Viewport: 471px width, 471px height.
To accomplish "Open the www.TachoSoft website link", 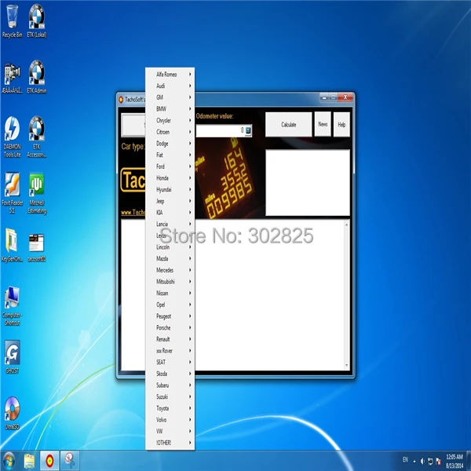I will (133, 213).
